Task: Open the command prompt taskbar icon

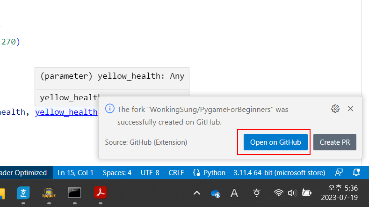Action: click(x=74, y=193)
